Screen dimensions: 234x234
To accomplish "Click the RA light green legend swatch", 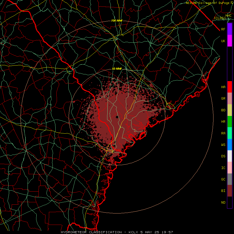I will click(x=230, y=133).
